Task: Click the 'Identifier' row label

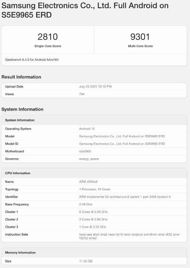Action: (x=12, y=197)
